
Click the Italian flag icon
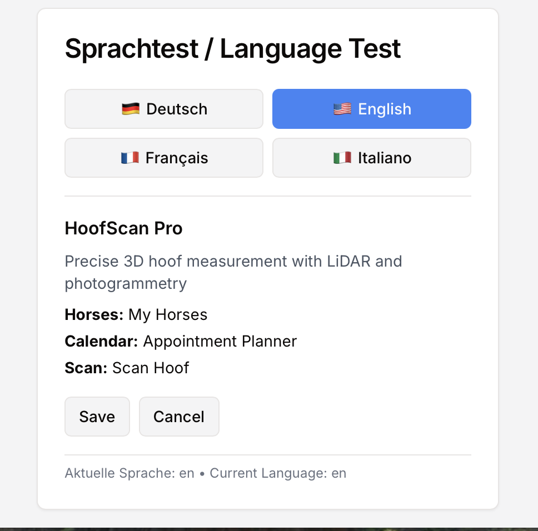[342, 158]
